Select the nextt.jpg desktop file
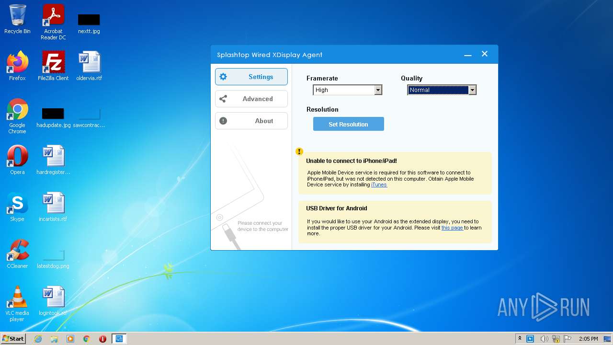613x345 pixels. tap(89, 23)
